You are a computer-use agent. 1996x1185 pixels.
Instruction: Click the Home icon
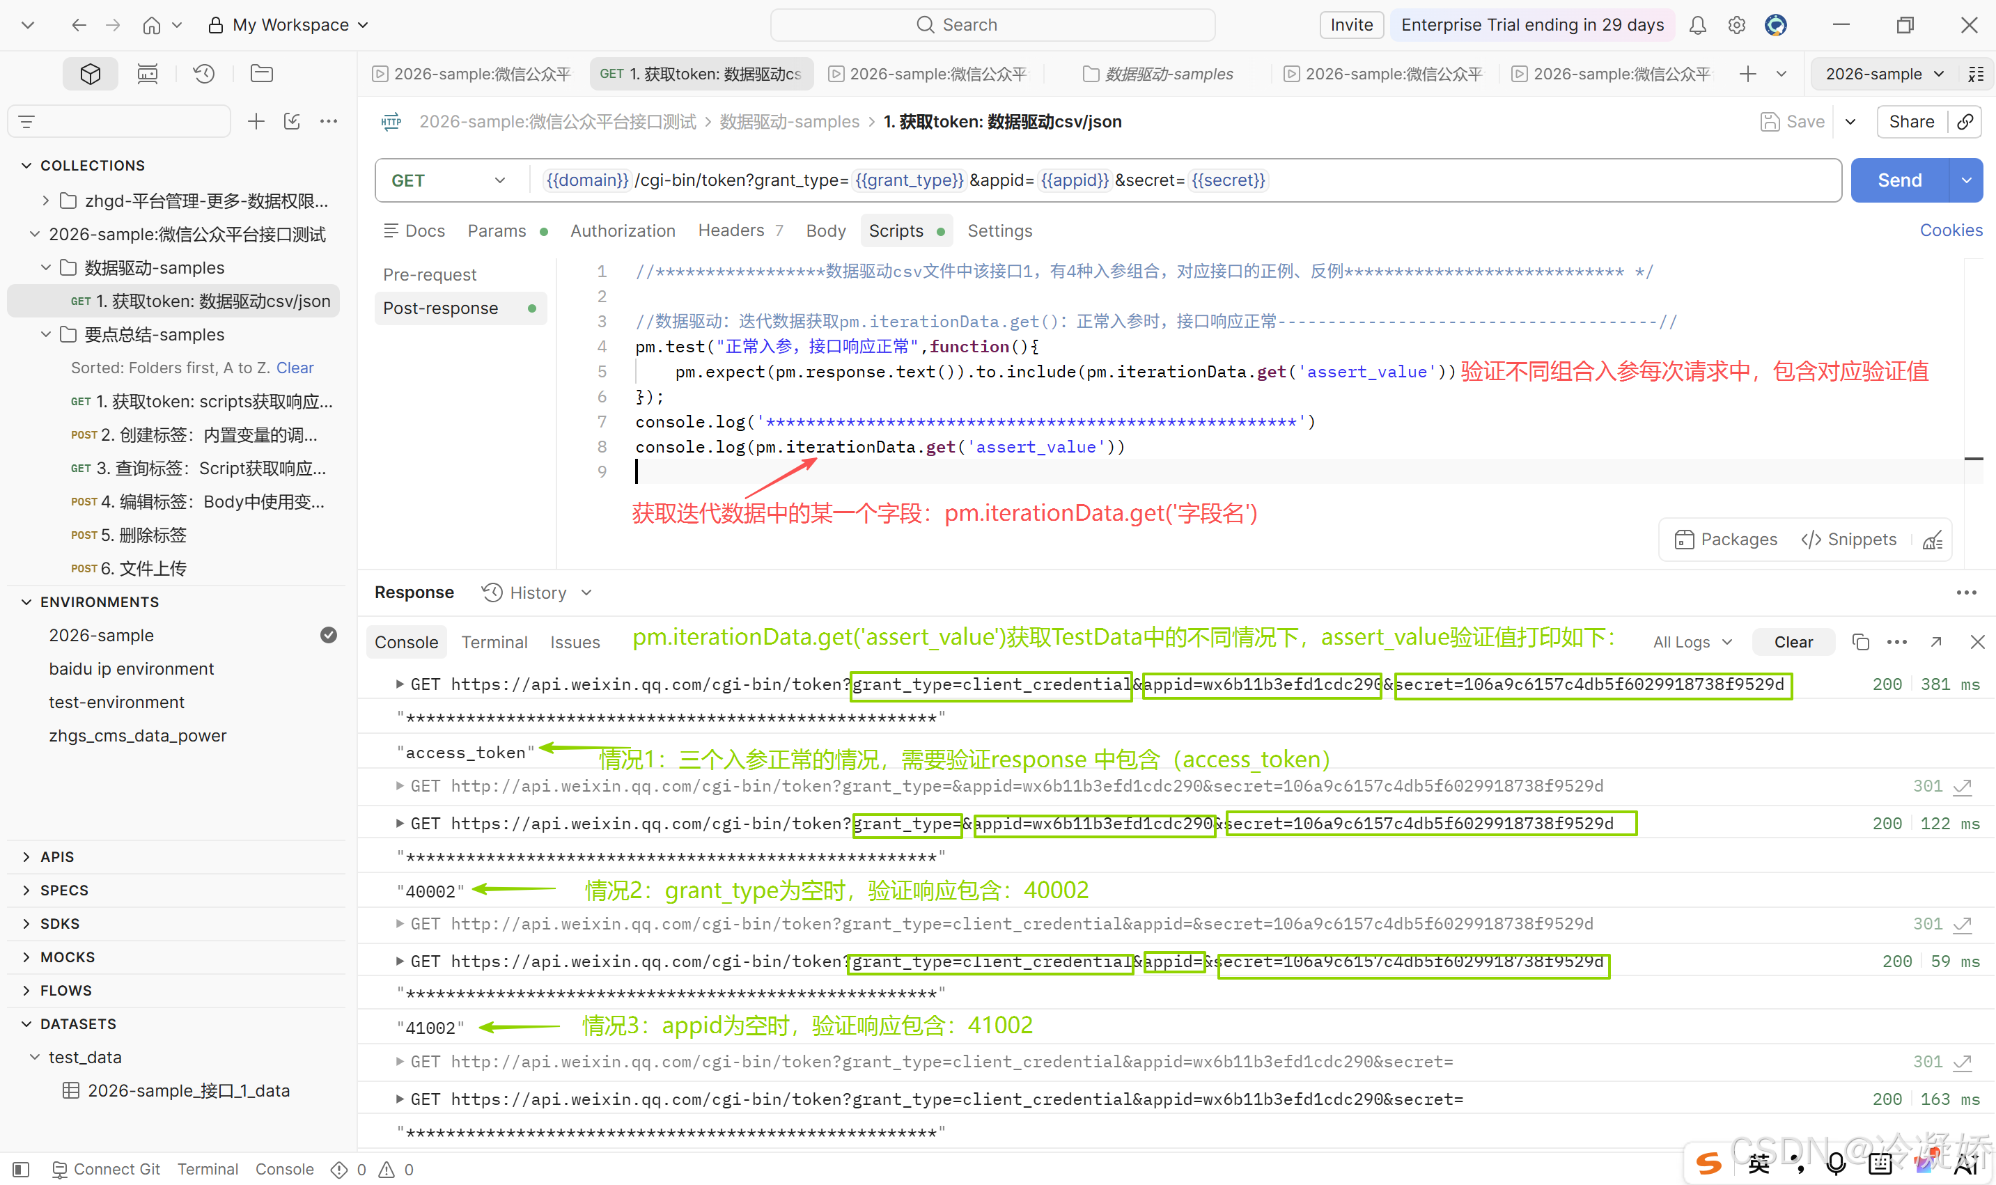coord(152,25)
